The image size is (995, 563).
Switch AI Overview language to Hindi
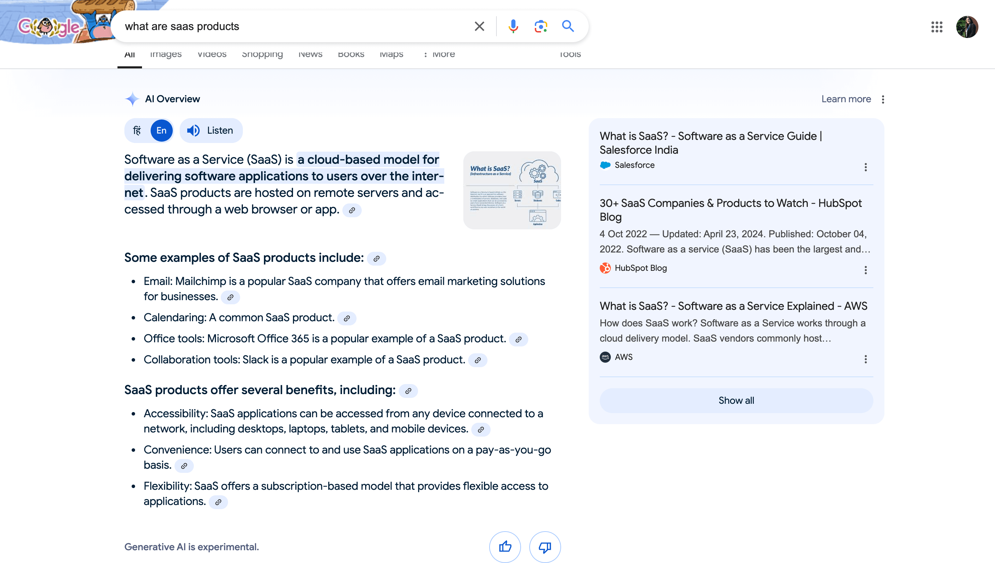click(137, 131)
